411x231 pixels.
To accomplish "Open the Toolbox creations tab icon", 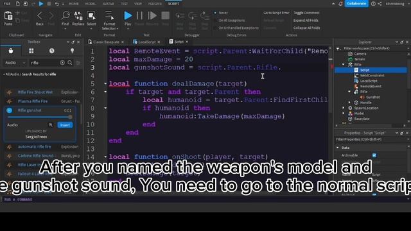I will click(73, 51).
